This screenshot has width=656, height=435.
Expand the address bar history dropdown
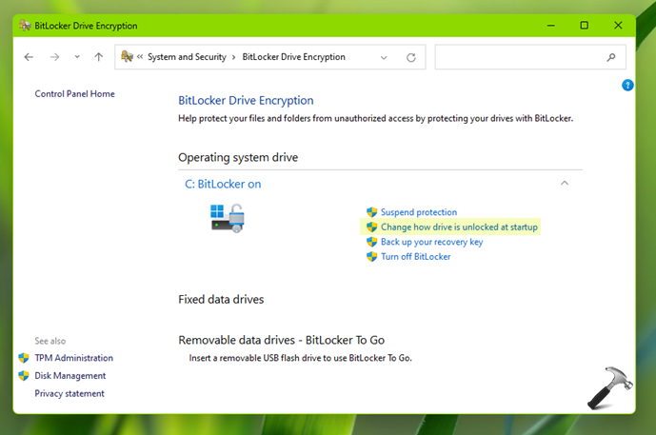[385, 57]
